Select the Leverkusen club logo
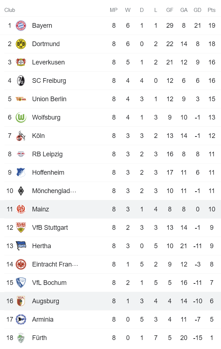This screenshot has height=349, width=221. (x=21, y=62)
